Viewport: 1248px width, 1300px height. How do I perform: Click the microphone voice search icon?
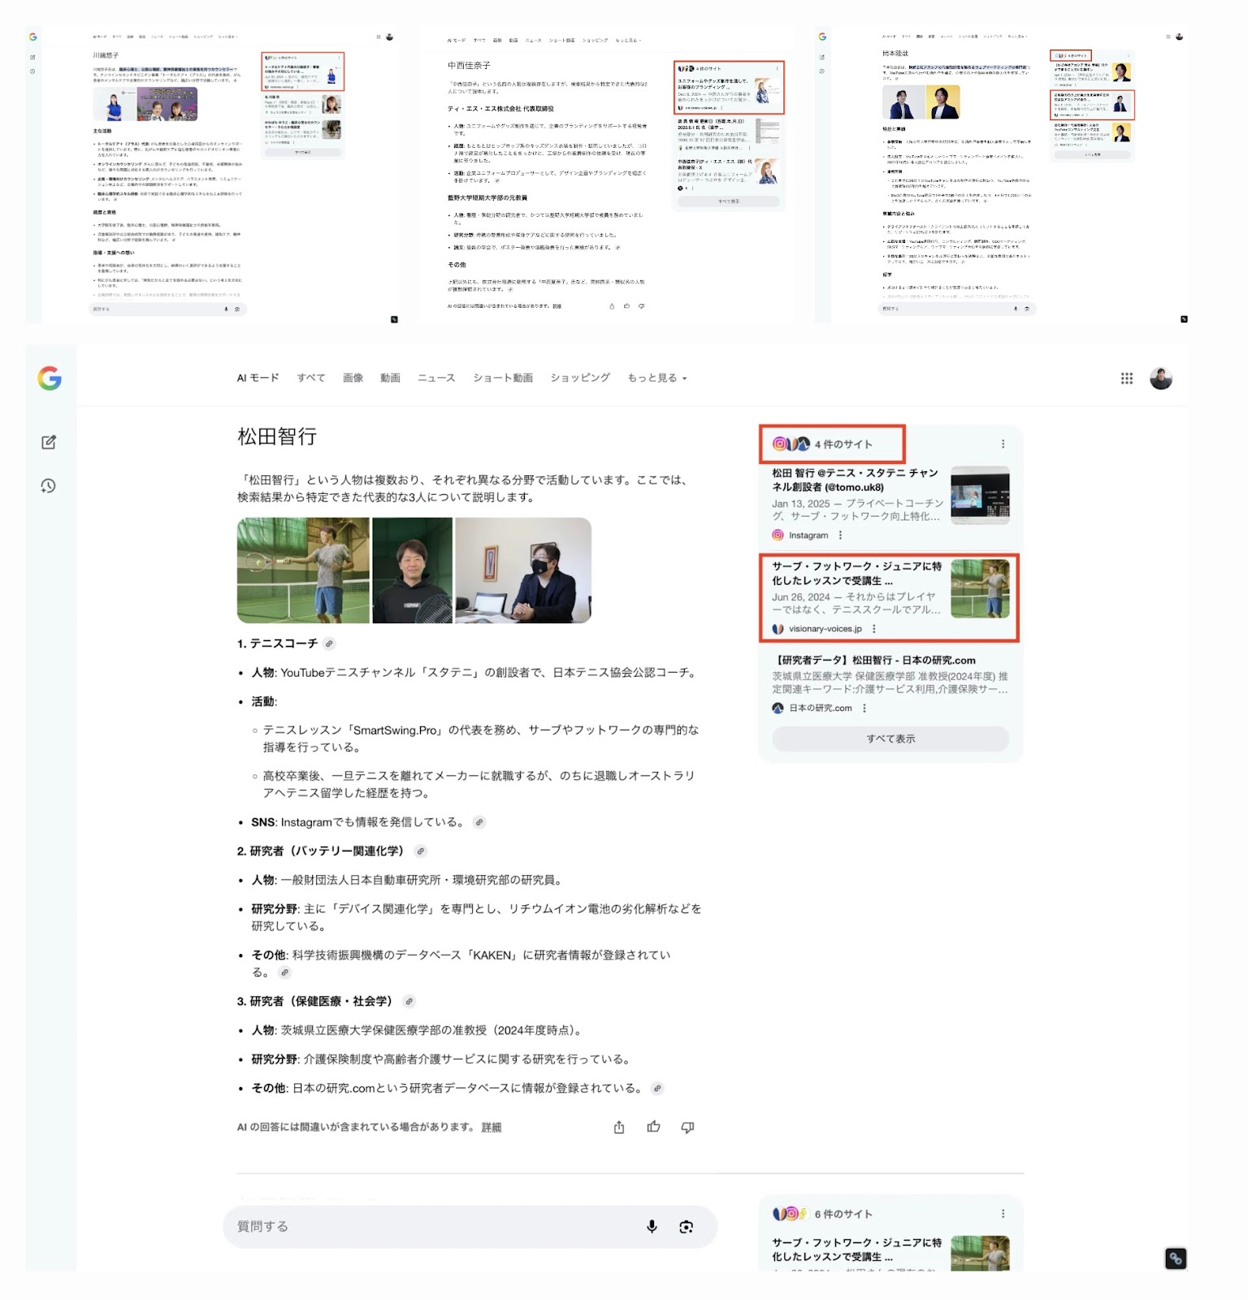[x=652, y=1226]
